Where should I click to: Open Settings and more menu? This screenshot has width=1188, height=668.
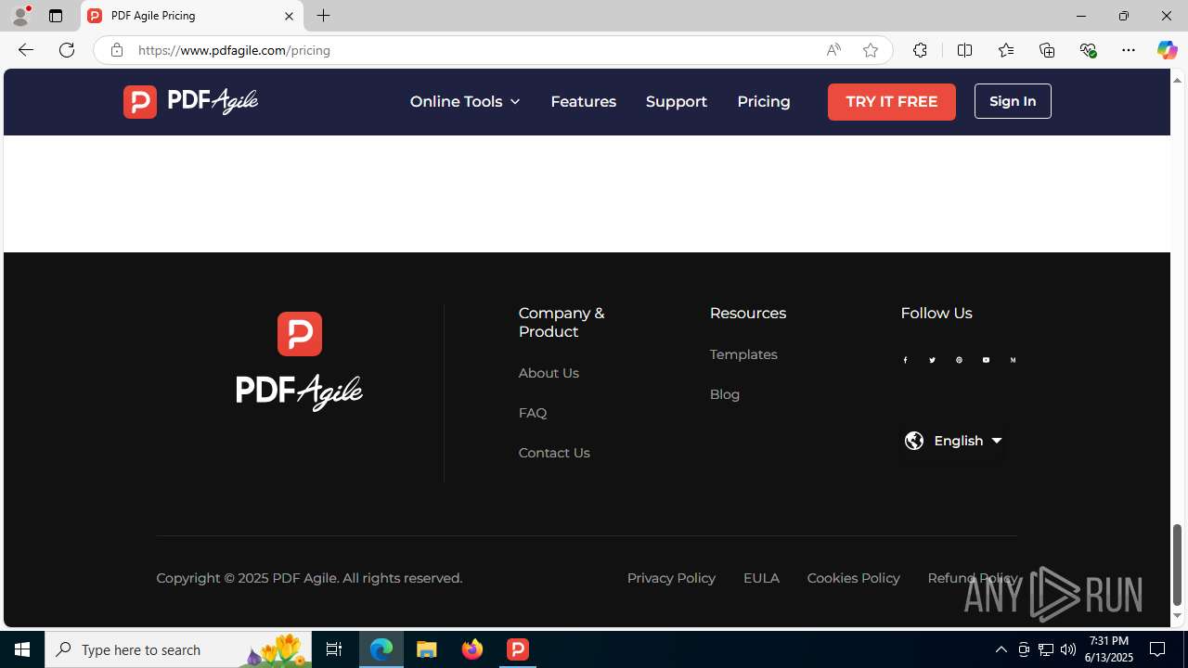(x=1129, y=50)
